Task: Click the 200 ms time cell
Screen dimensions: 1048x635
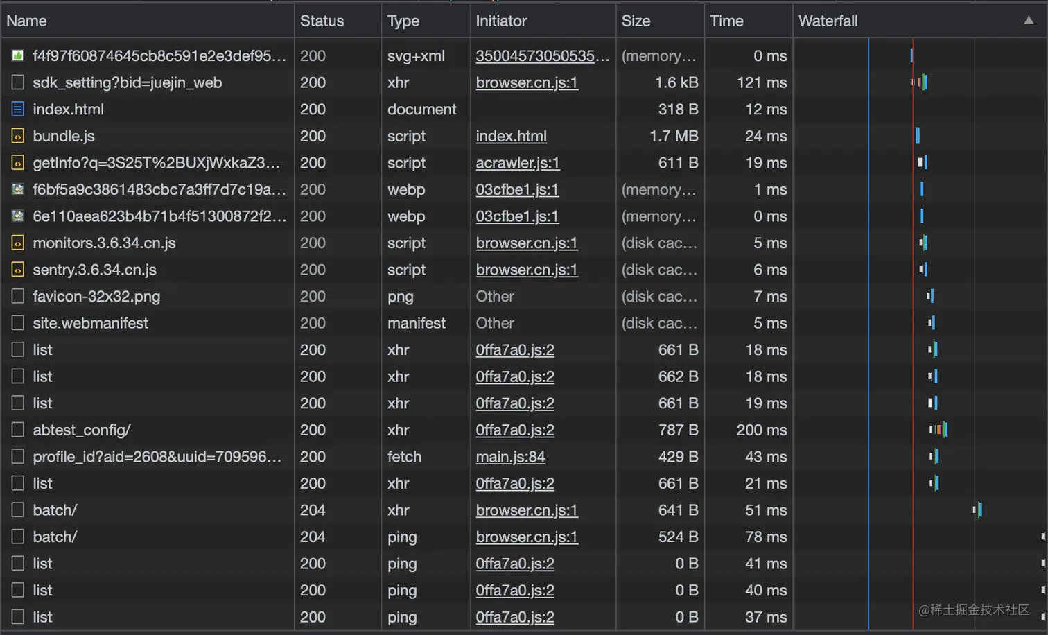Action: 762,430
